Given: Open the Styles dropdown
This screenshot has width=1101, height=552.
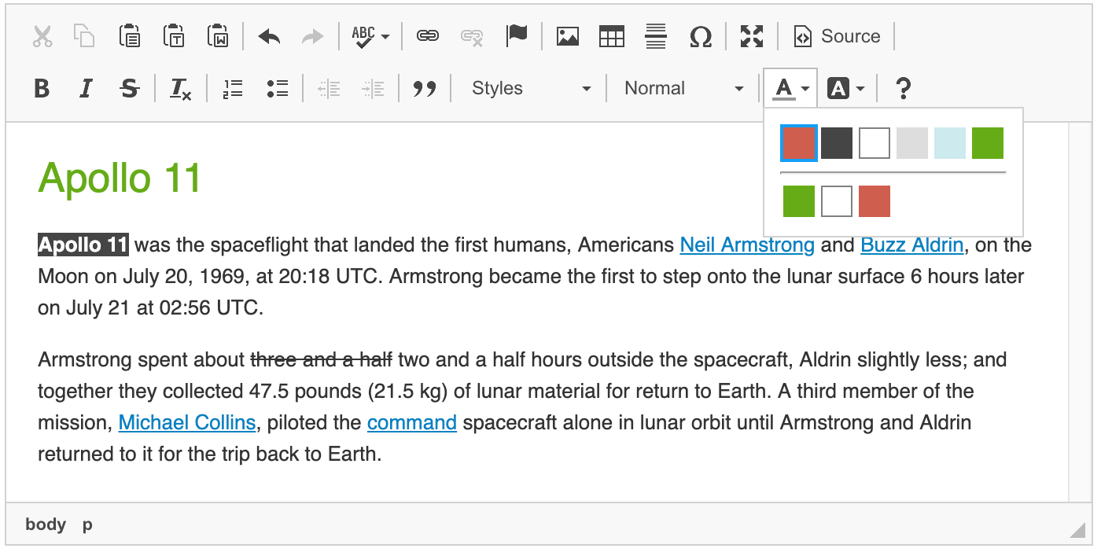Looking at the screenshot, I should coord(530,88).
